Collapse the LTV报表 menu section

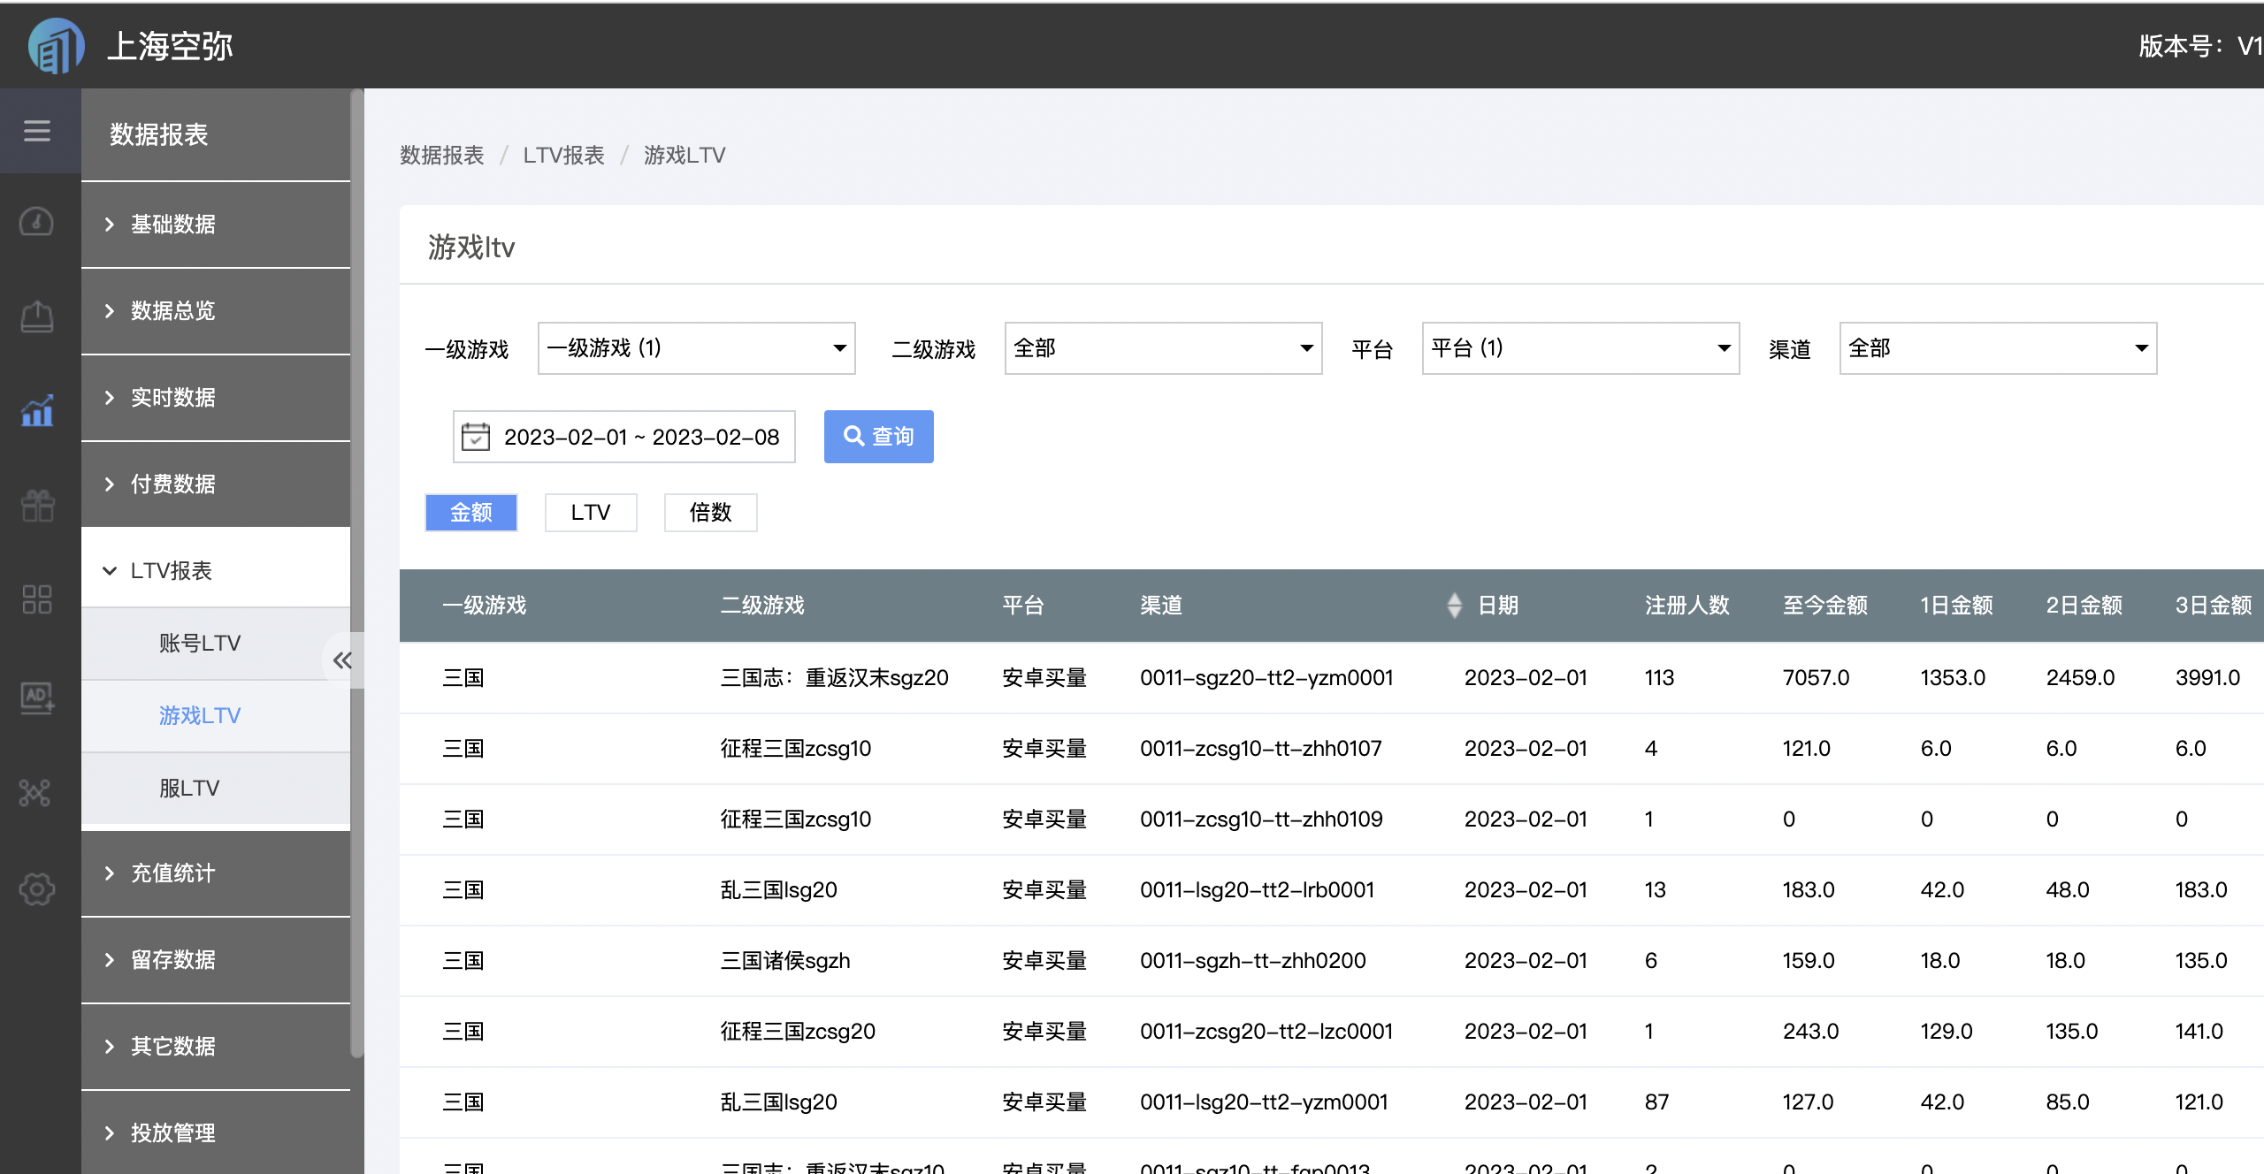pos(216,570)
